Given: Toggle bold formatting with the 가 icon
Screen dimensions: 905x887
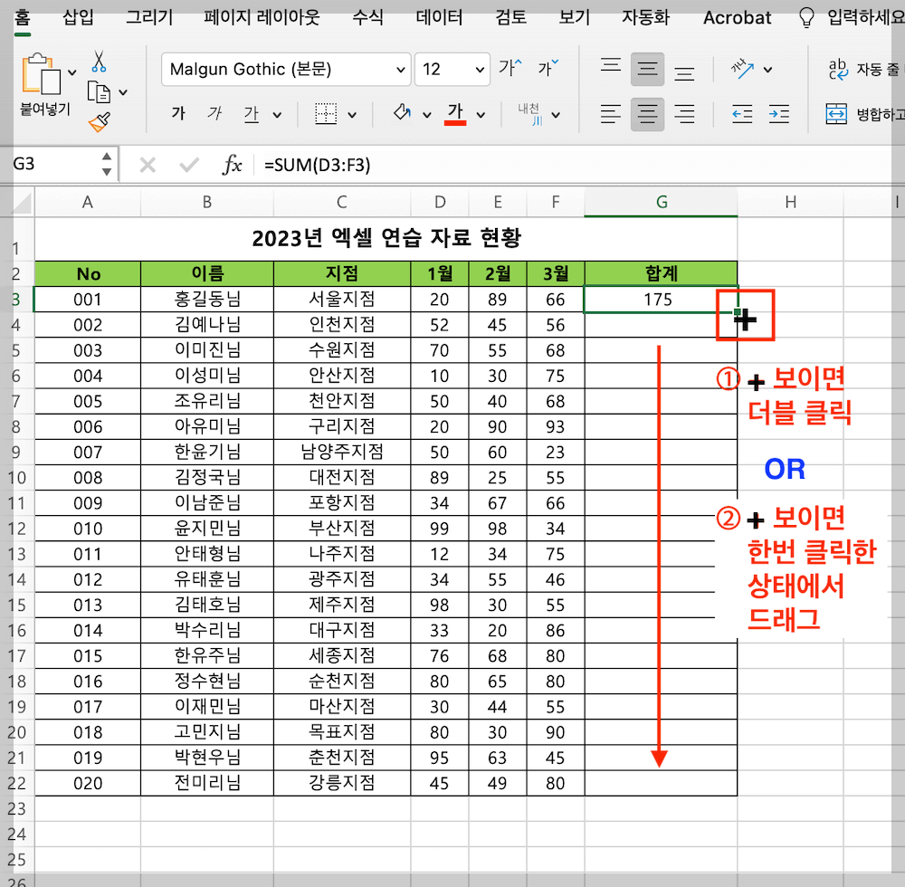Looking at the screenshot, I should pyautogui.click(x=178, y=113).
